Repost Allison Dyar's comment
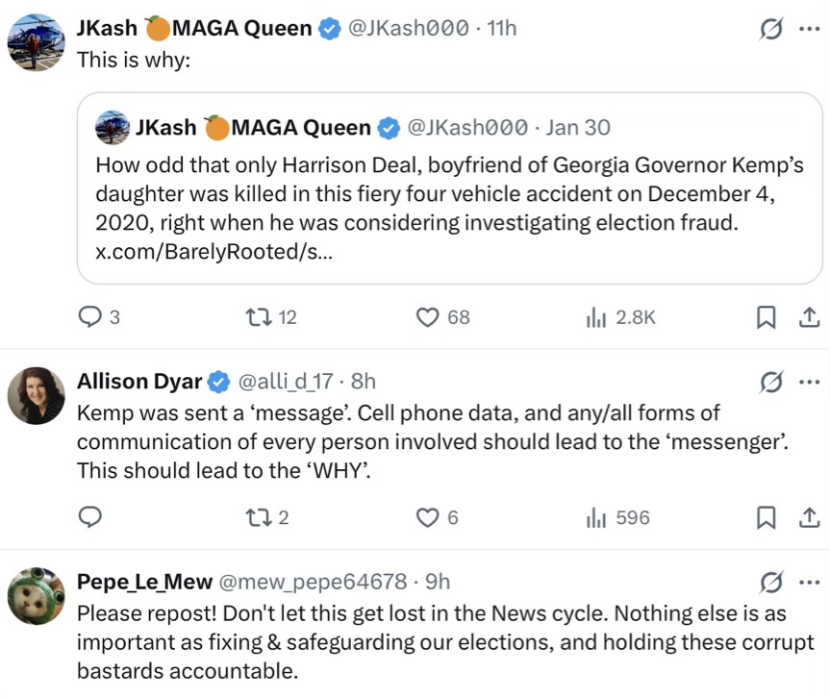Screen dimensions: 830x698 258,517
